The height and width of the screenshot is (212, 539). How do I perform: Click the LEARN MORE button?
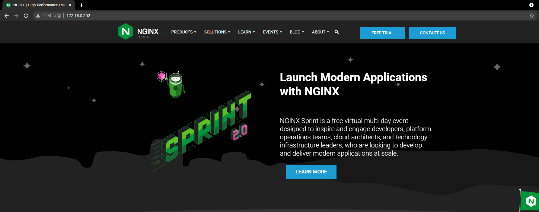pos(311,172)
